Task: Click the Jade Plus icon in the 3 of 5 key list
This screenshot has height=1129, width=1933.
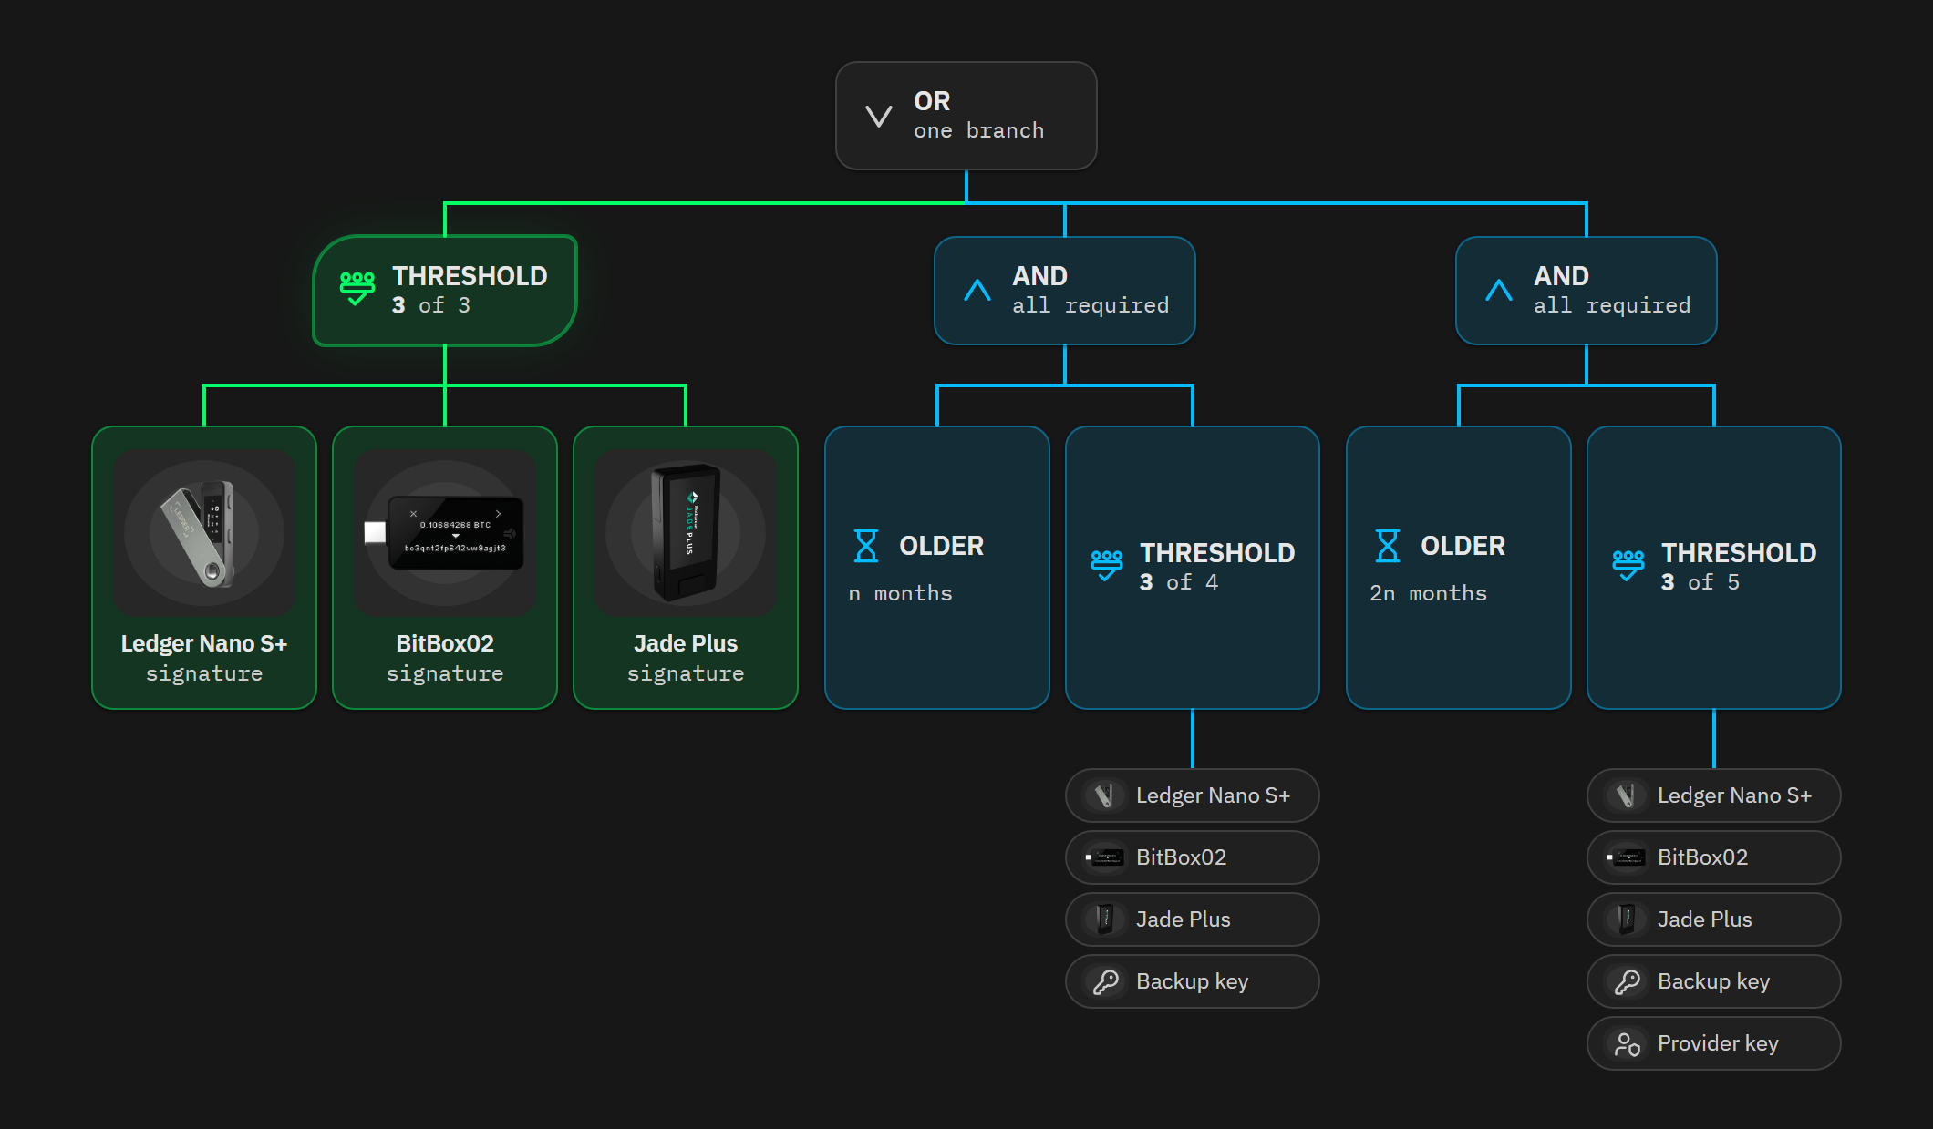Action: pos(1627,919)
